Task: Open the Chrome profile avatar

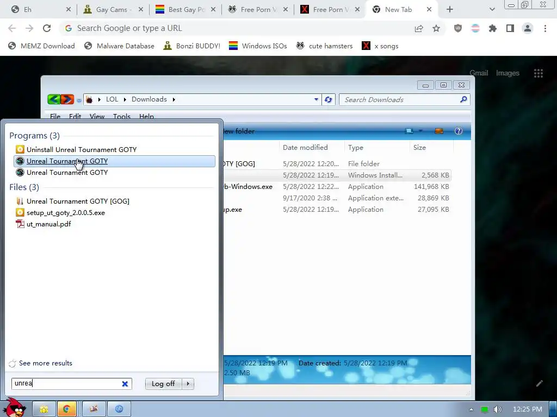Action: point(528,28)
